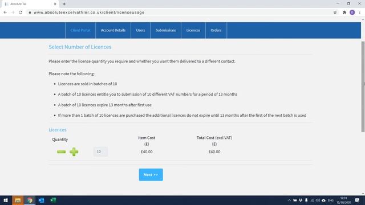Open the Account Details menu item
365x205 pixels.
(113, 30)
